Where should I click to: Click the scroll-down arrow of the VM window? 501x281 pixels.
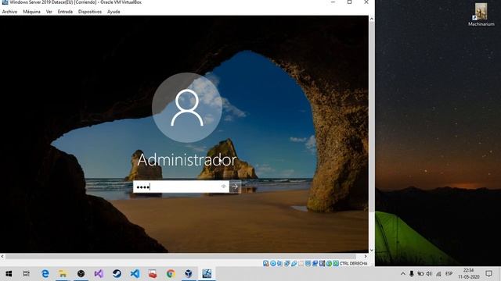(x=371, y=250)
